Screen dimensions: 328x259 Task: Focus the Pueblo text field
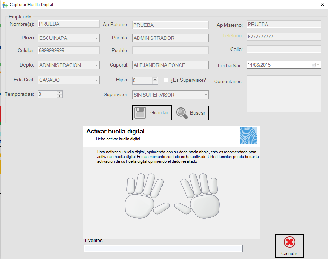coord(170,51)
